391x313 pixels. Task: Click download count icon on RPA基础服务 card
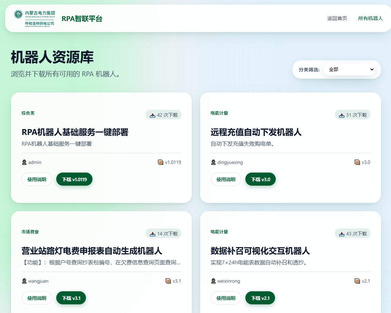click(153, 115)
